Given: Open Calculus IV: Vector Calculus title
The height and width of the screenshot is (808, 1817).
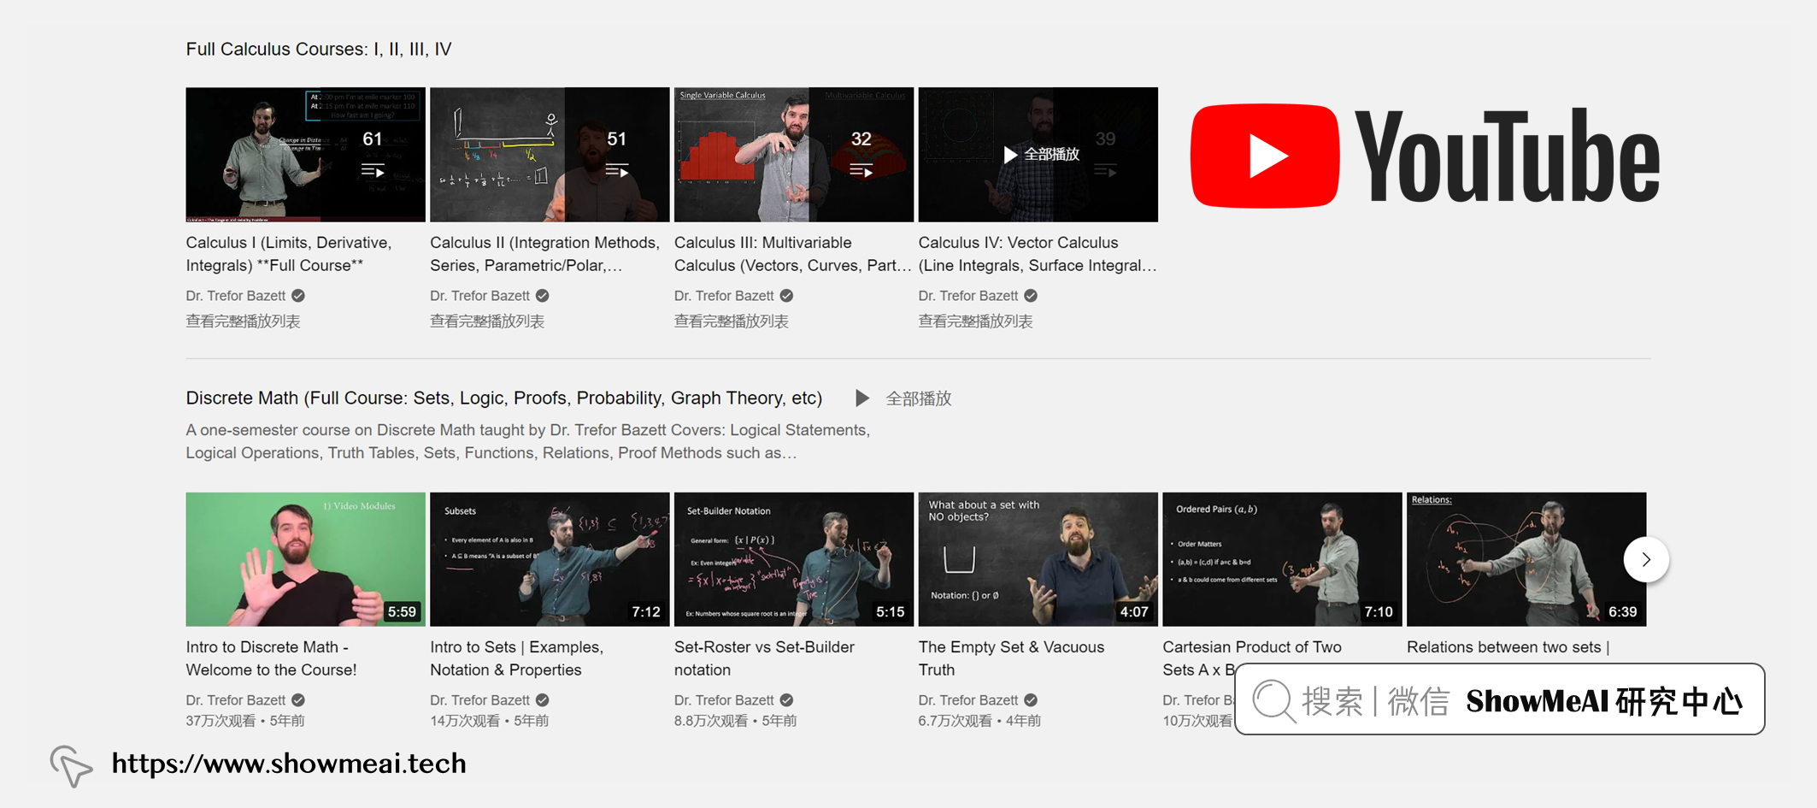Looking at the screenshot, I should point(1038,254).
